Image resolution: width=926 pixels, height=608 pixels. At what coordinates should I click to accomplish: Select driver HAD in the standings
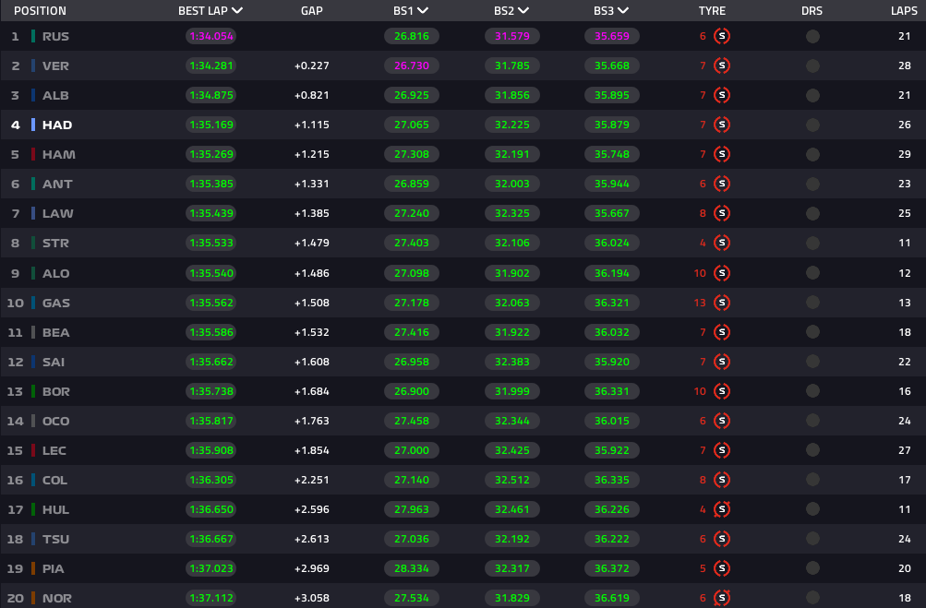57,125
